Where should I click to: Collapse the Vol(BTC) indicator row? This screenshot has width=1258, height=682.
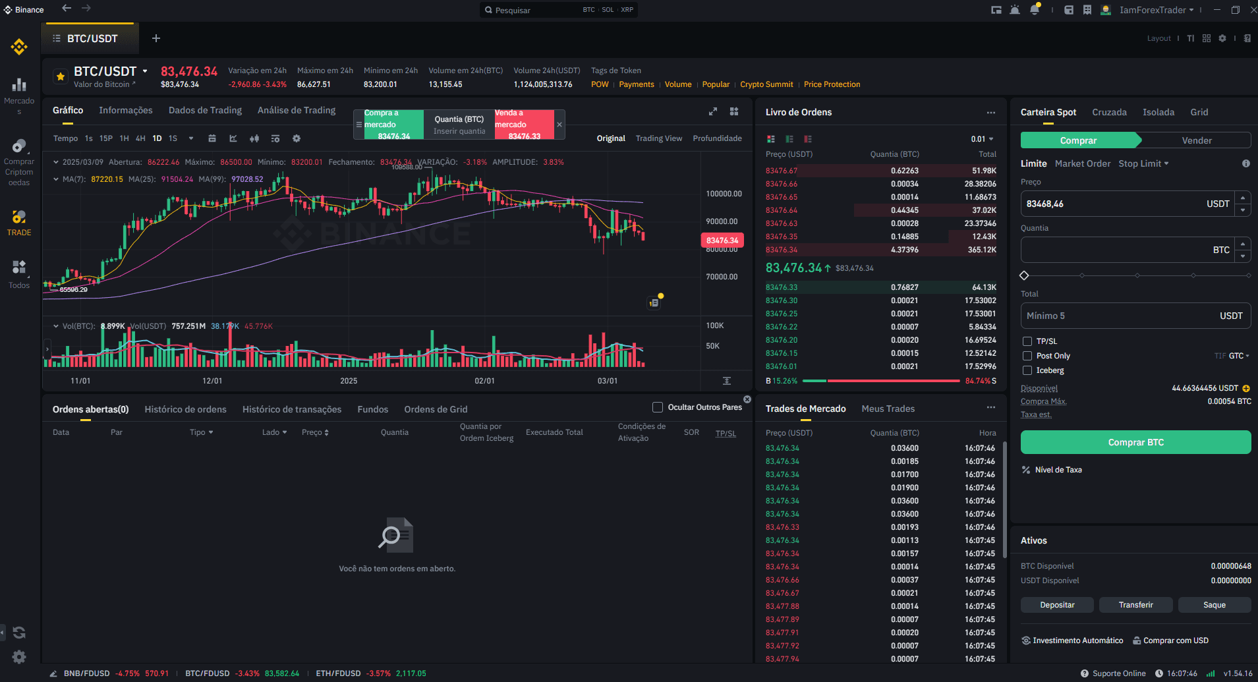[x=56, y=326]
